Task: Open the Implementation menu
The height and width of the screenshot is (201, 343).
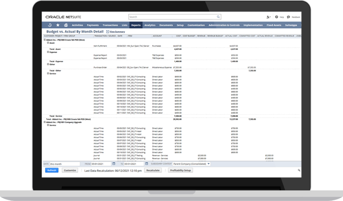Action: [x=253, y=25]
